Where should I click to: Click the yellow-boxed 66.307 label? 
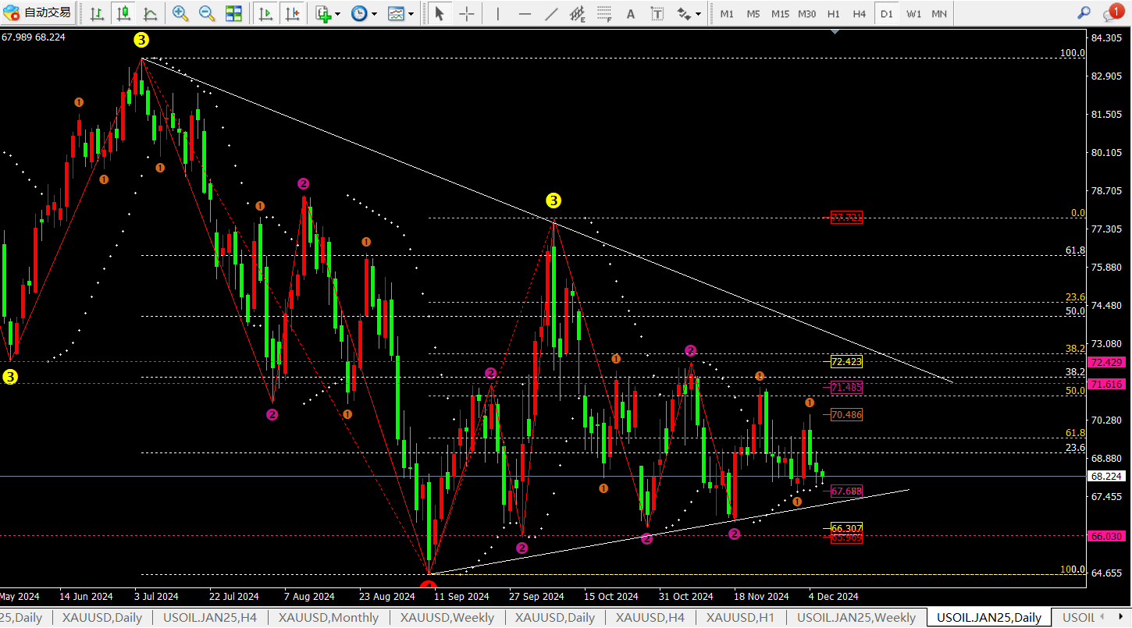[847, 528]
